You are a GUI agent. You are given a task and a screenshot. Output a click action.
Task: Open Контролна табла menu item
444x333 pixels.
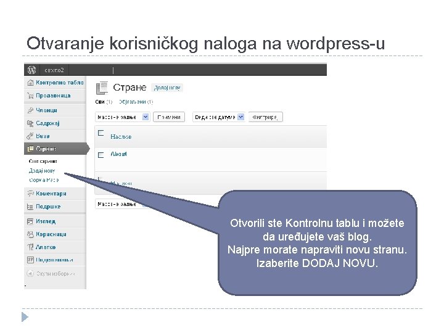pos(55,83)
